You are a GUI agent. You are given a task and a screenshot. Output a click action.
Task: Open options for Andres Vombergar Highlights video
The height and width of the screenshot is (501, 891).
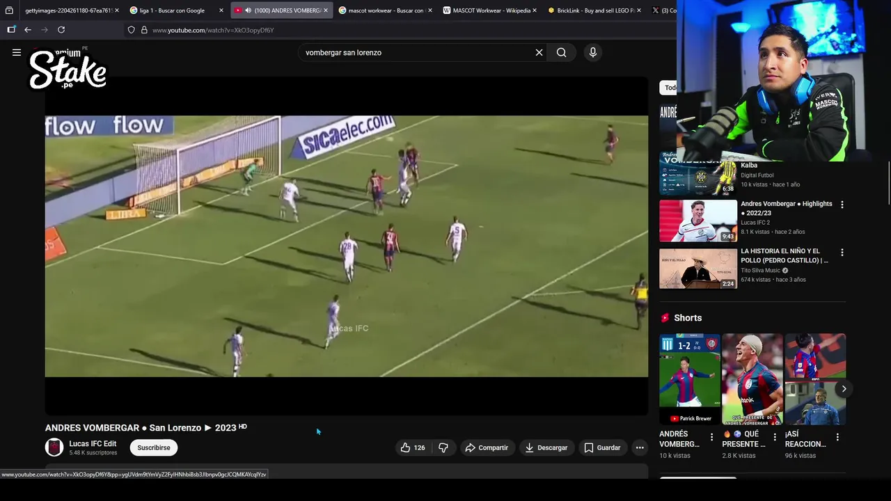(842, 205)
